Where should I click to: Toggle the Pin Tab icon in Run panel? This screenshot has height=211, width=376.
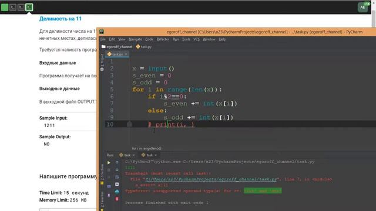109,195
